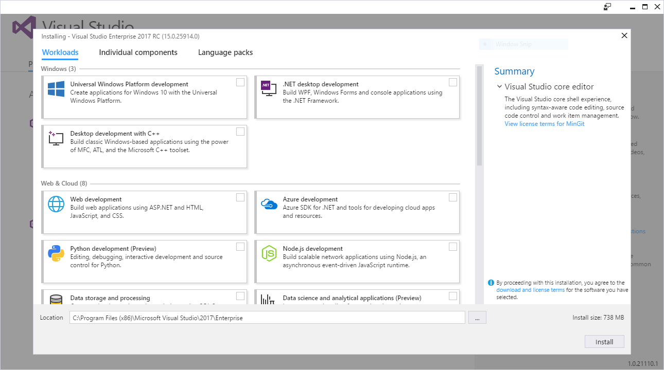Click the Web & Cloud (8) group header
The image size is (664, 370).
[x=64, y=183]
